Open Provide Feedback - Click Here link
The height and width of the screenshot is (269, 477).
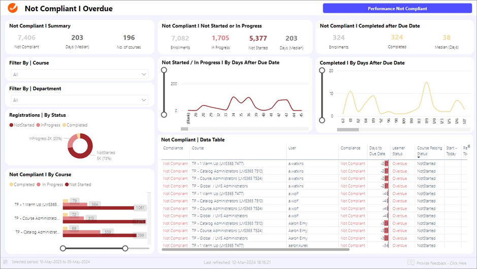[x=443, y=263]
